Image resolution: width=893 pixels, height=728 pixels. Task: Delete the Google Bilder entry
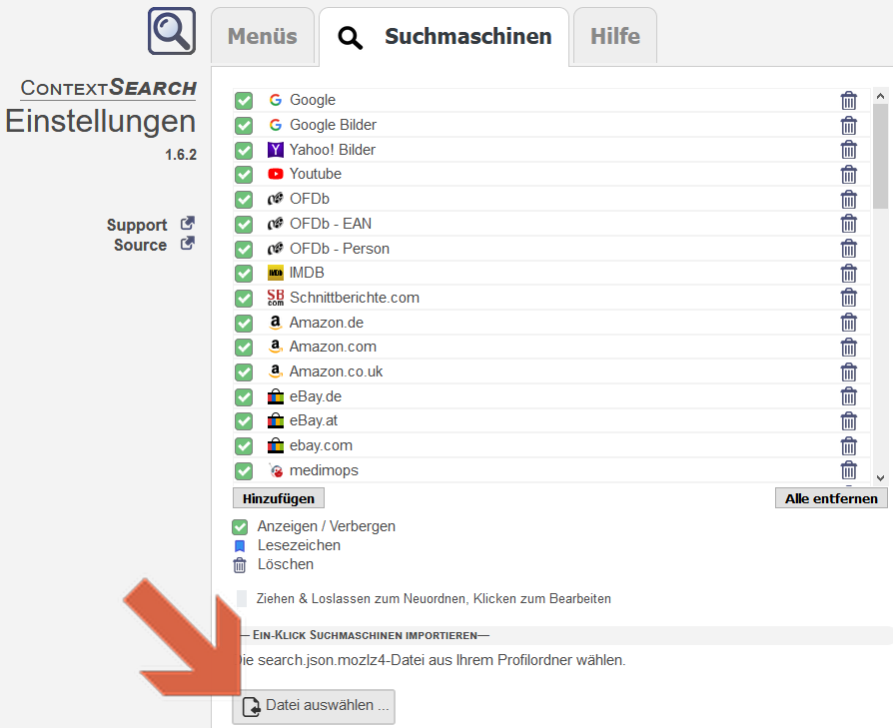click(x=849, y=125)
